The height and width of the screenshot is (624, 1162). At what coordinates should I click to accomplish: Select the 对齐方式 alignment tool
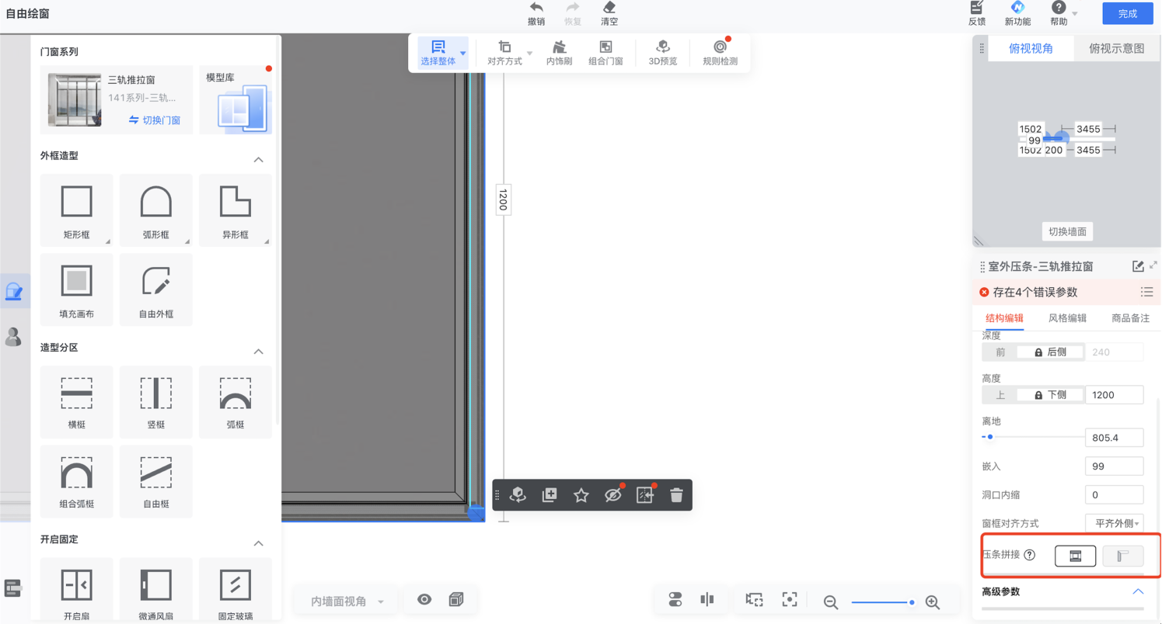[x=505, y=53]
